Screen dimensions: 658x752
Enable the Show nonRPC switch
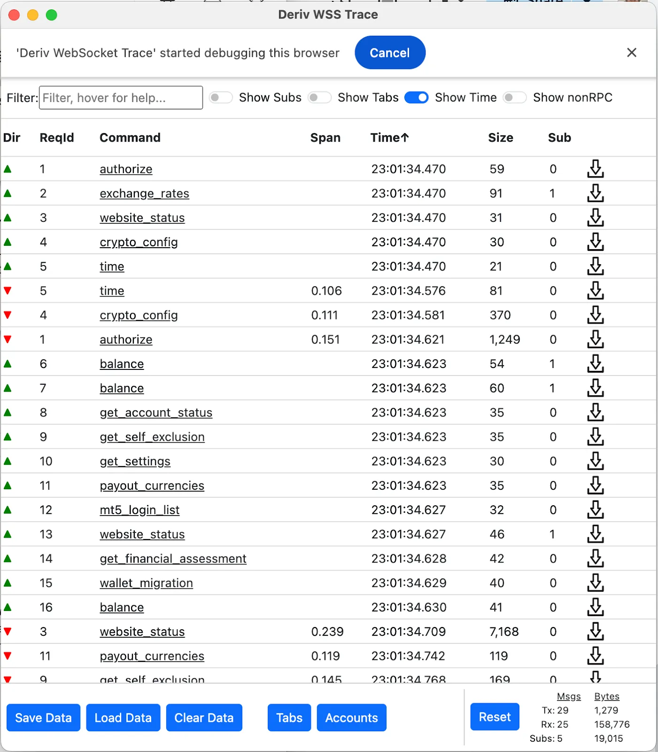click(514, 97)
